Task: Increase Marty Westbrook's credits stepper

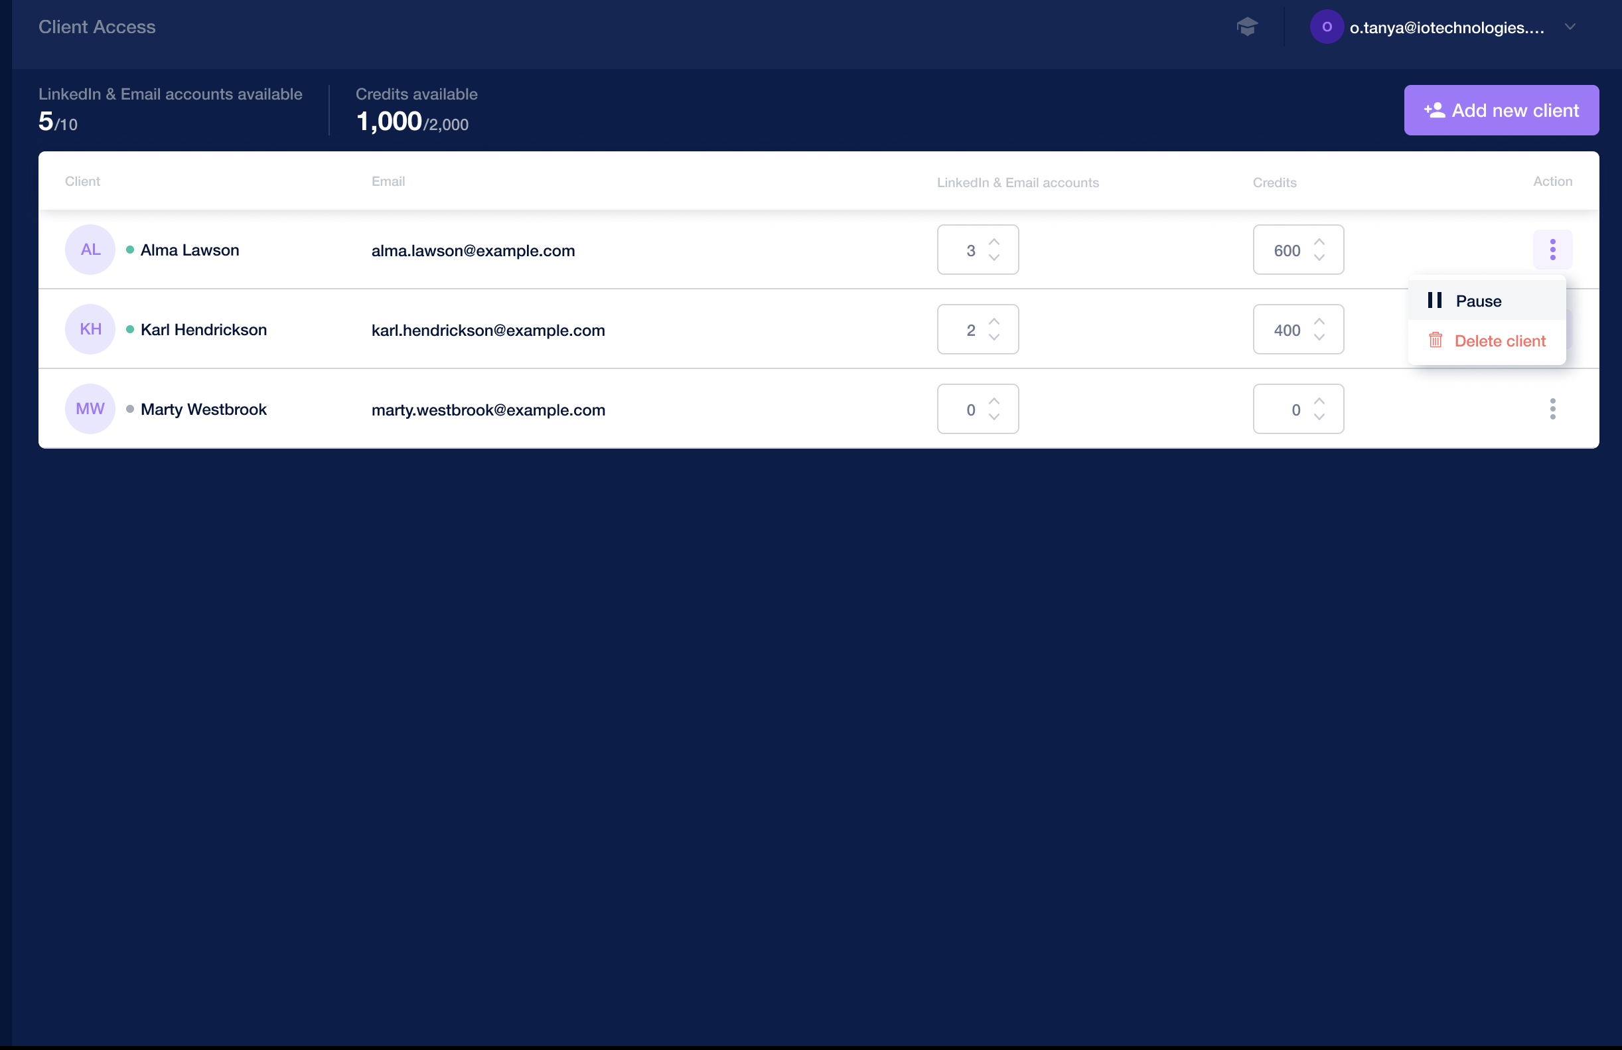Action: [x=1319, y=402]
